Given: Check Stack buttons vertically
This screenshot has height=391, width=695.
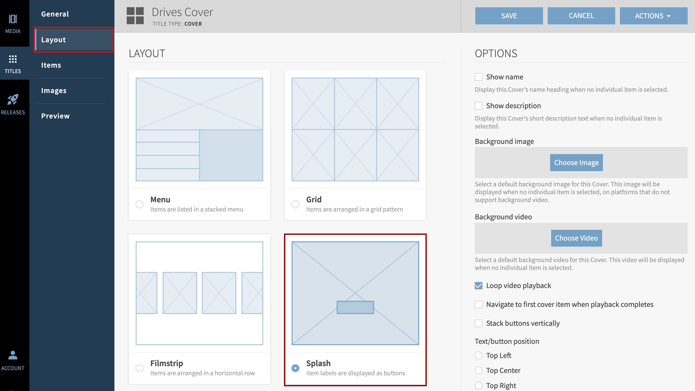Looking at the screenshot, I should [478, 323].
